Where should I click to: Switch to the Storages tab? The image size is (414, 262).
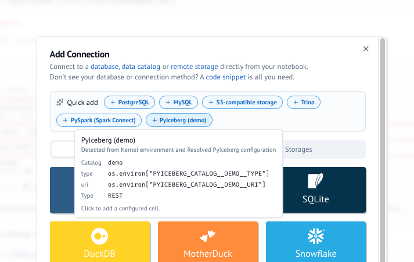click(298, 150)
